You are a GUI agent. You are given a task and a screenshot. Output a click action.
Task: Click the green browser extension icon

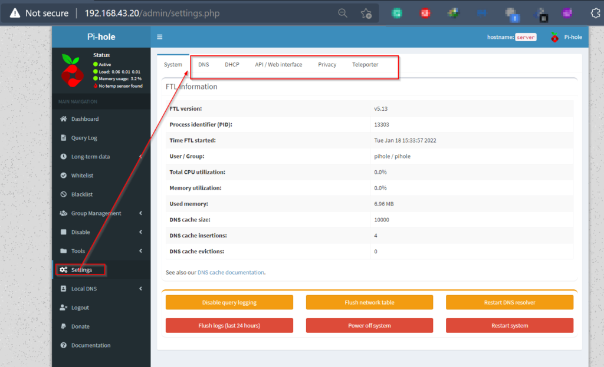coord(397,13)
